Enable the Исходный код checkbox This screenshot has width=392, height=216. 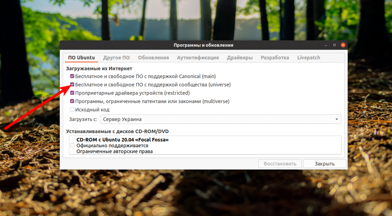72,110
